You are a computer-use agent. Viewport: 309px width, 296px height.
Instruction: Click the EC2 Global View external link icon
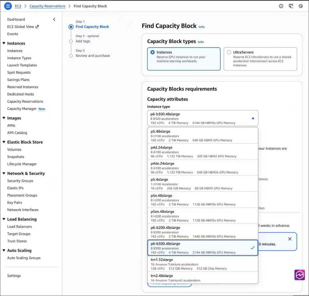click(x=37, y=26)
